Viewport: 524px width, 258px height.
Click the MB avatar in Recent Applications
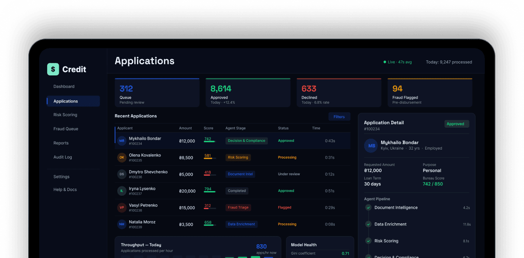click(122, 141)
